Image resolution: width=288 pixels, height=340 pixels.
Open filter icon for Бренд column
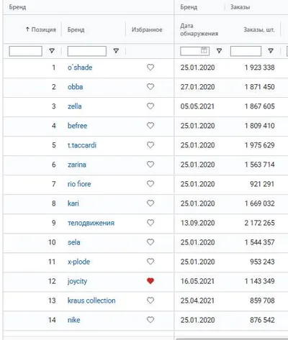[x=116, y=51]
